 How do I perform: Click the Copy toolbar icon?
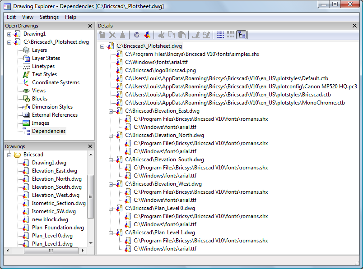172,35
